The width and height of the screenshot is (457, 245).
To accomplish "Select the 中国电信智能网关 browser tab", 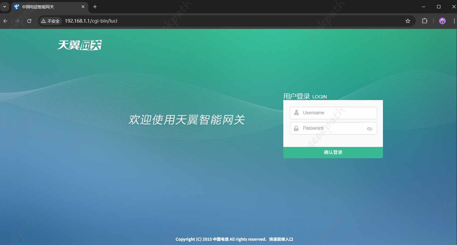I will 50,7.
